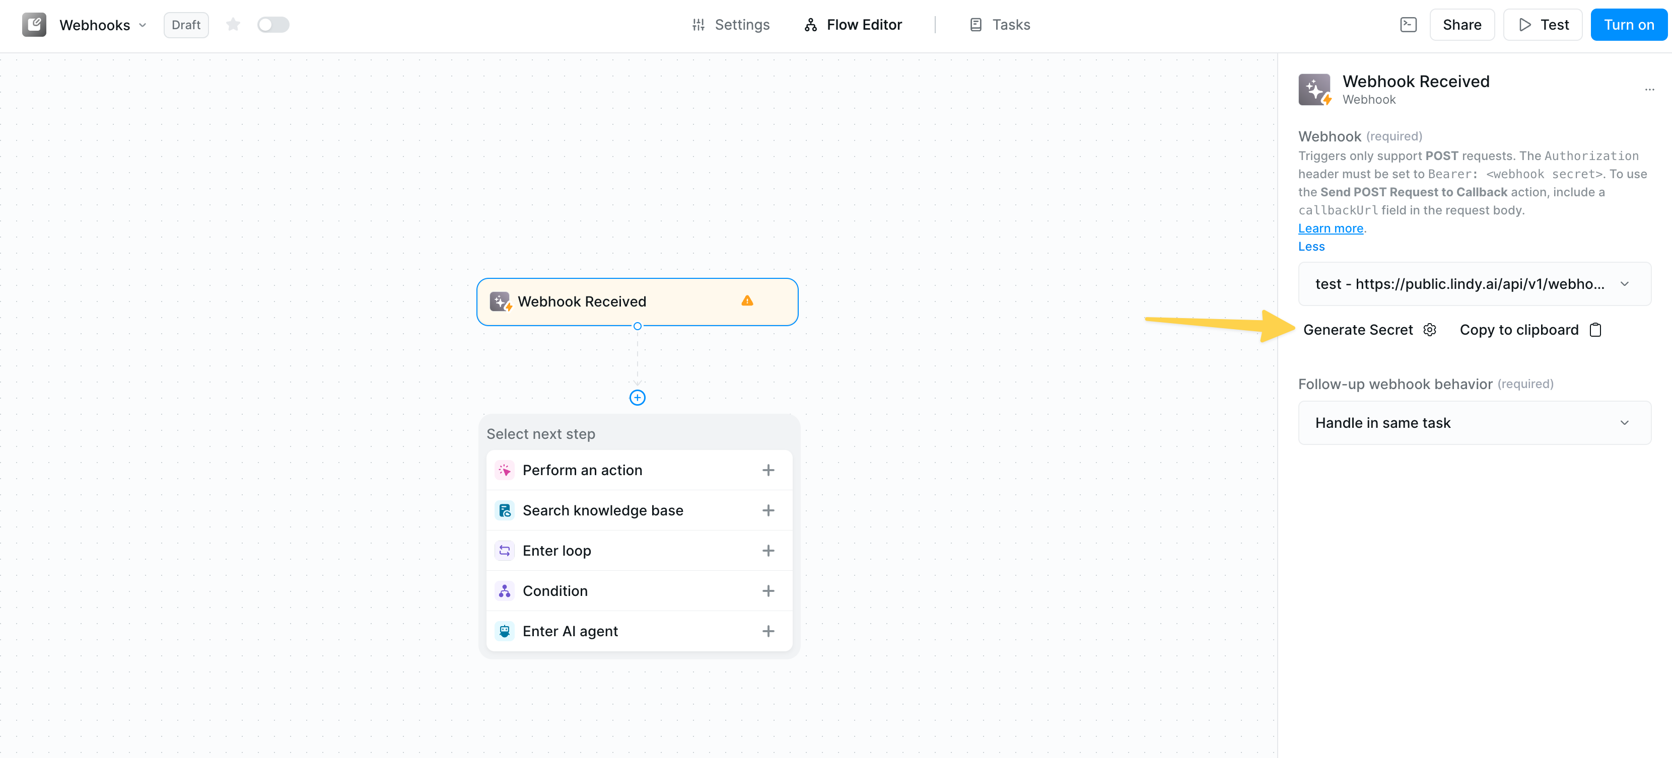This screenshot has width=1672, height=758.
Task: Click the Enter AI agent robot icon
Action: (x=504, y=631)
